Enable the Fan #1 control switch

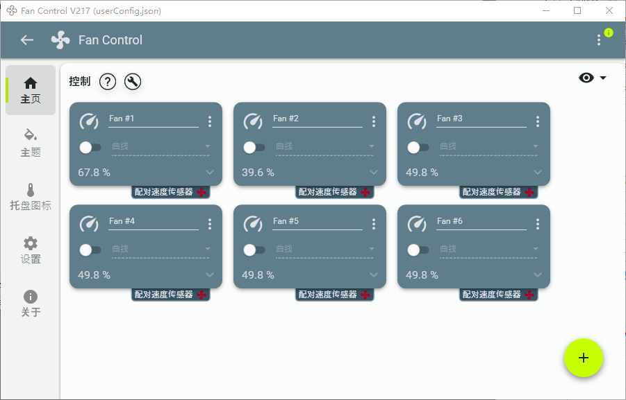coord(90,148)
